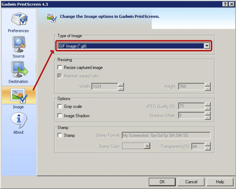Decrease the JPEG Quality spinner

click(207, 108)
